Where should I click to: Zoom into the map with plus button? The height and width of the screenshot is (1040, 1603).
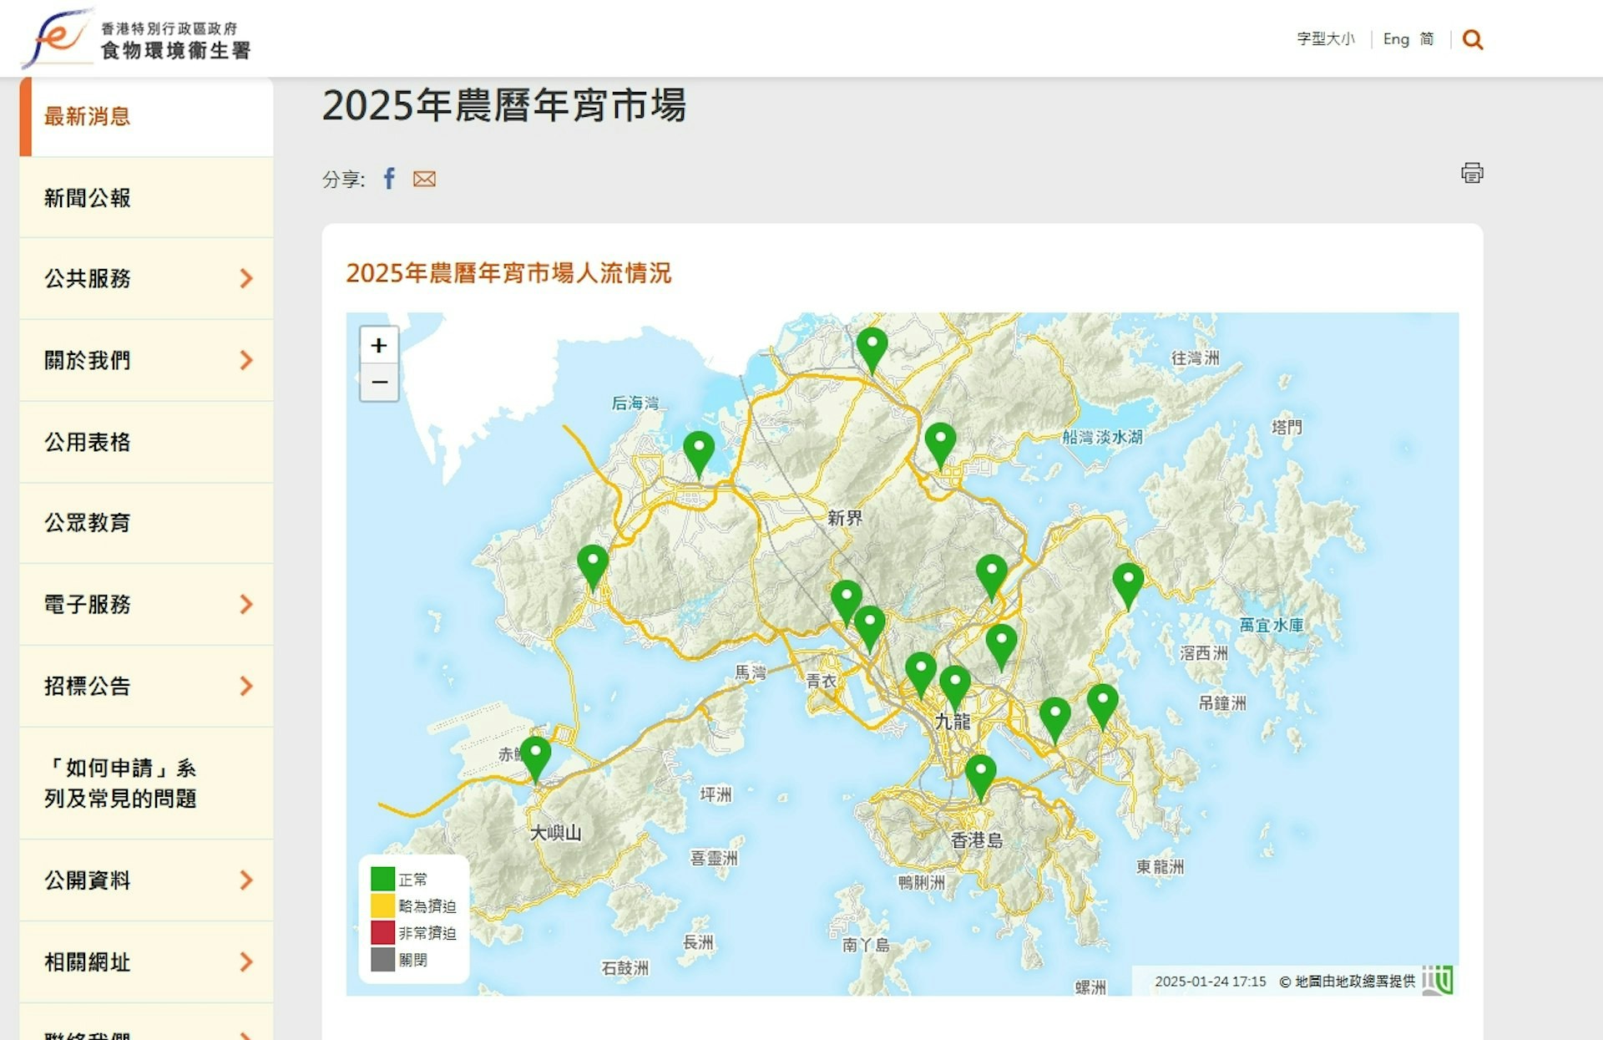(x=378, y=345)
